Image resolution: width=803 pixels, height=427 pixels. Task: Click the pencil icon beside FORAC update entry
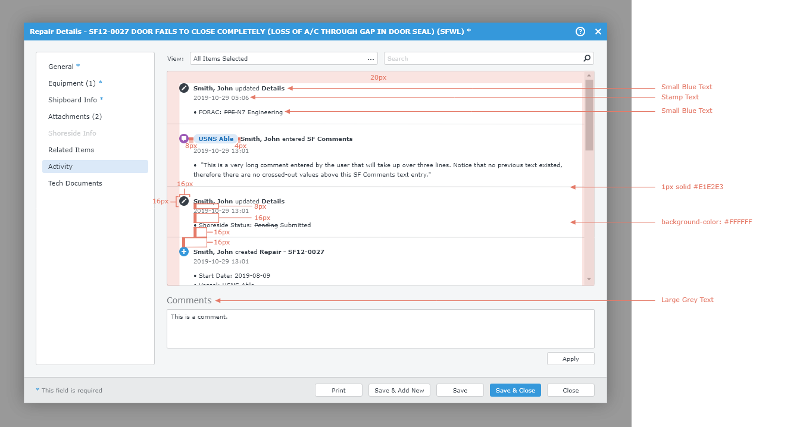click(184, 88)
